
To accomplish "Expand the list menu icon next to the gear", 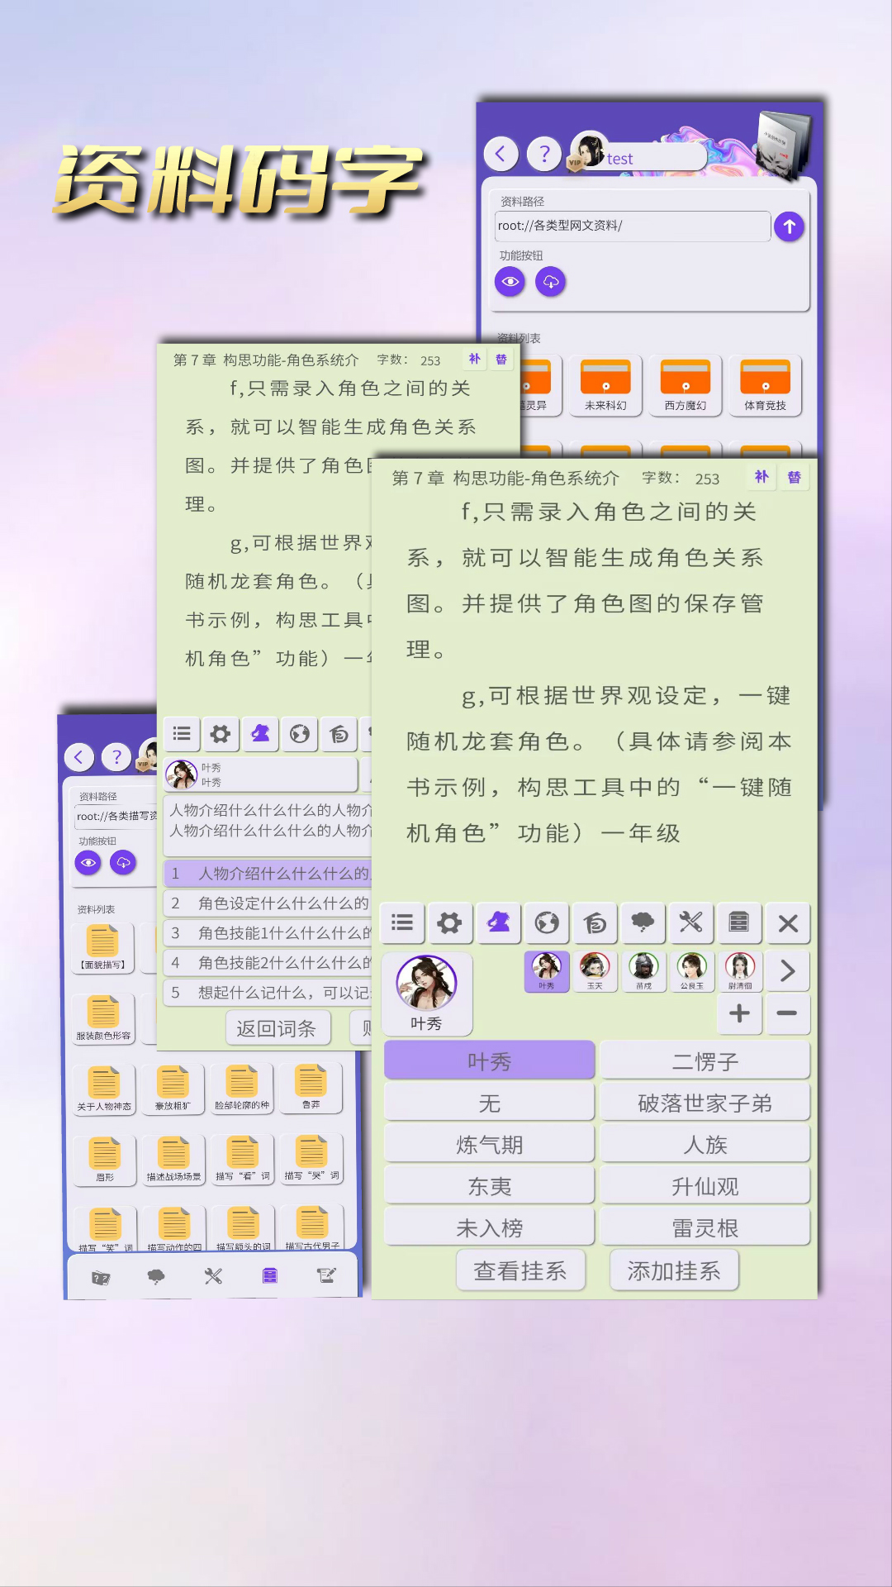I will 402,922.
